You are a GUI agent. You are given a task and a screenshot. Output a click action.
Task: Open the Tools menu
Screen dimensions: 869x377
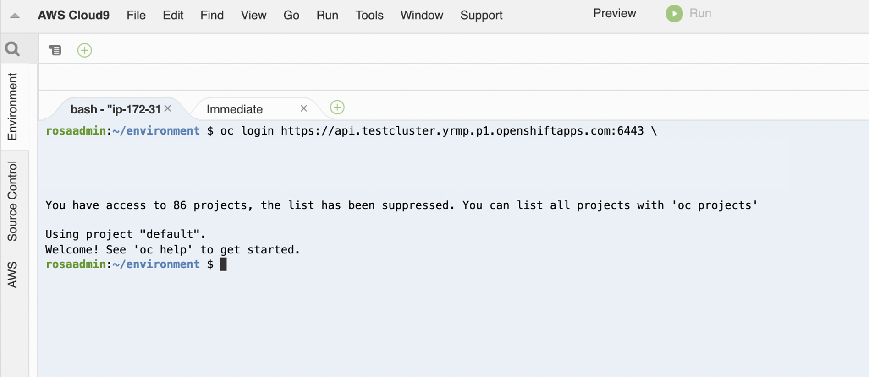(369, 15)
